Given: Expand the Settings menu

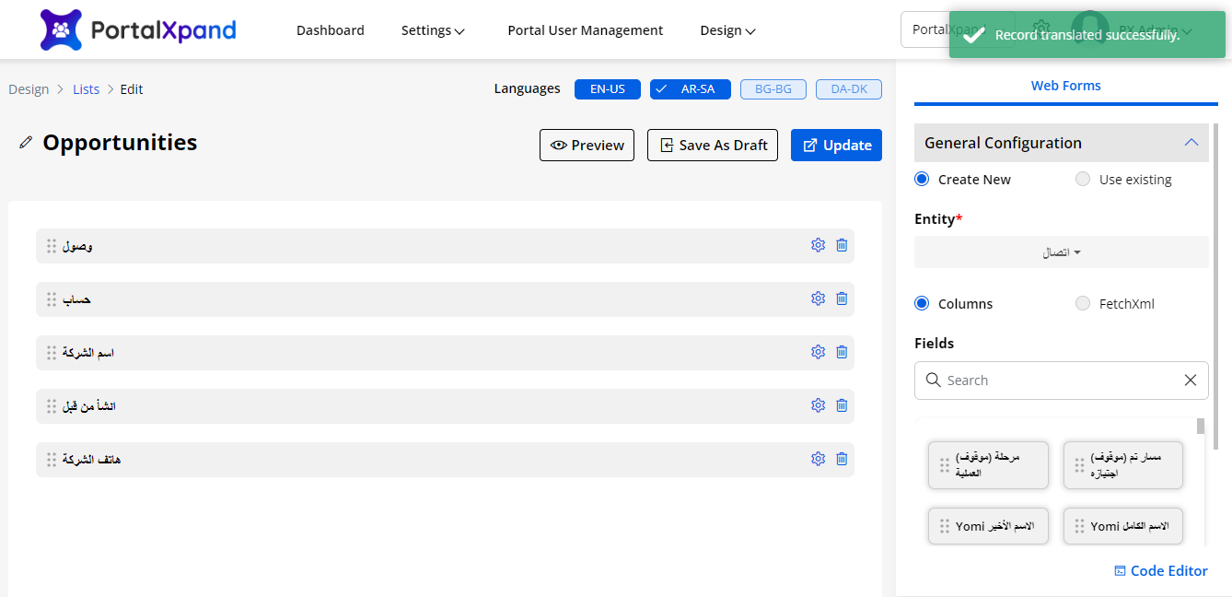Looking at the screenshot, I should [433, 30].
